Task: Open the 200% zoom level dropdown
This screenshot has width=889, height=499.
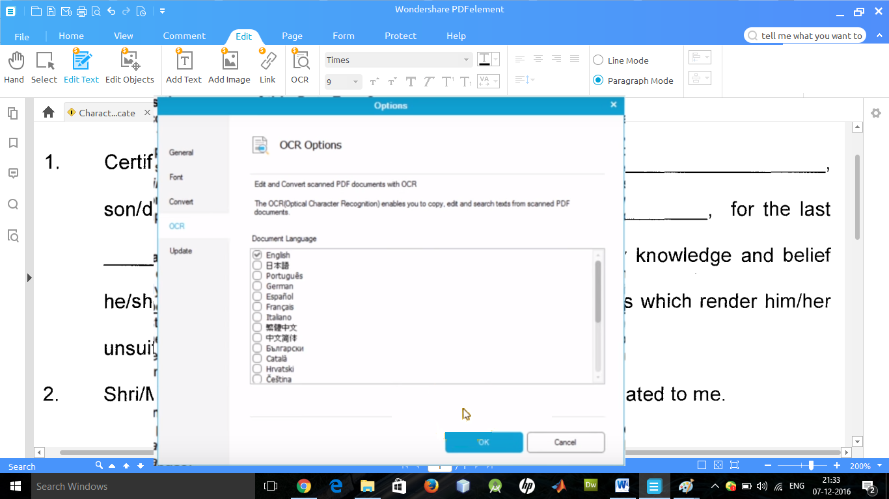Action: tap(878, 466)
